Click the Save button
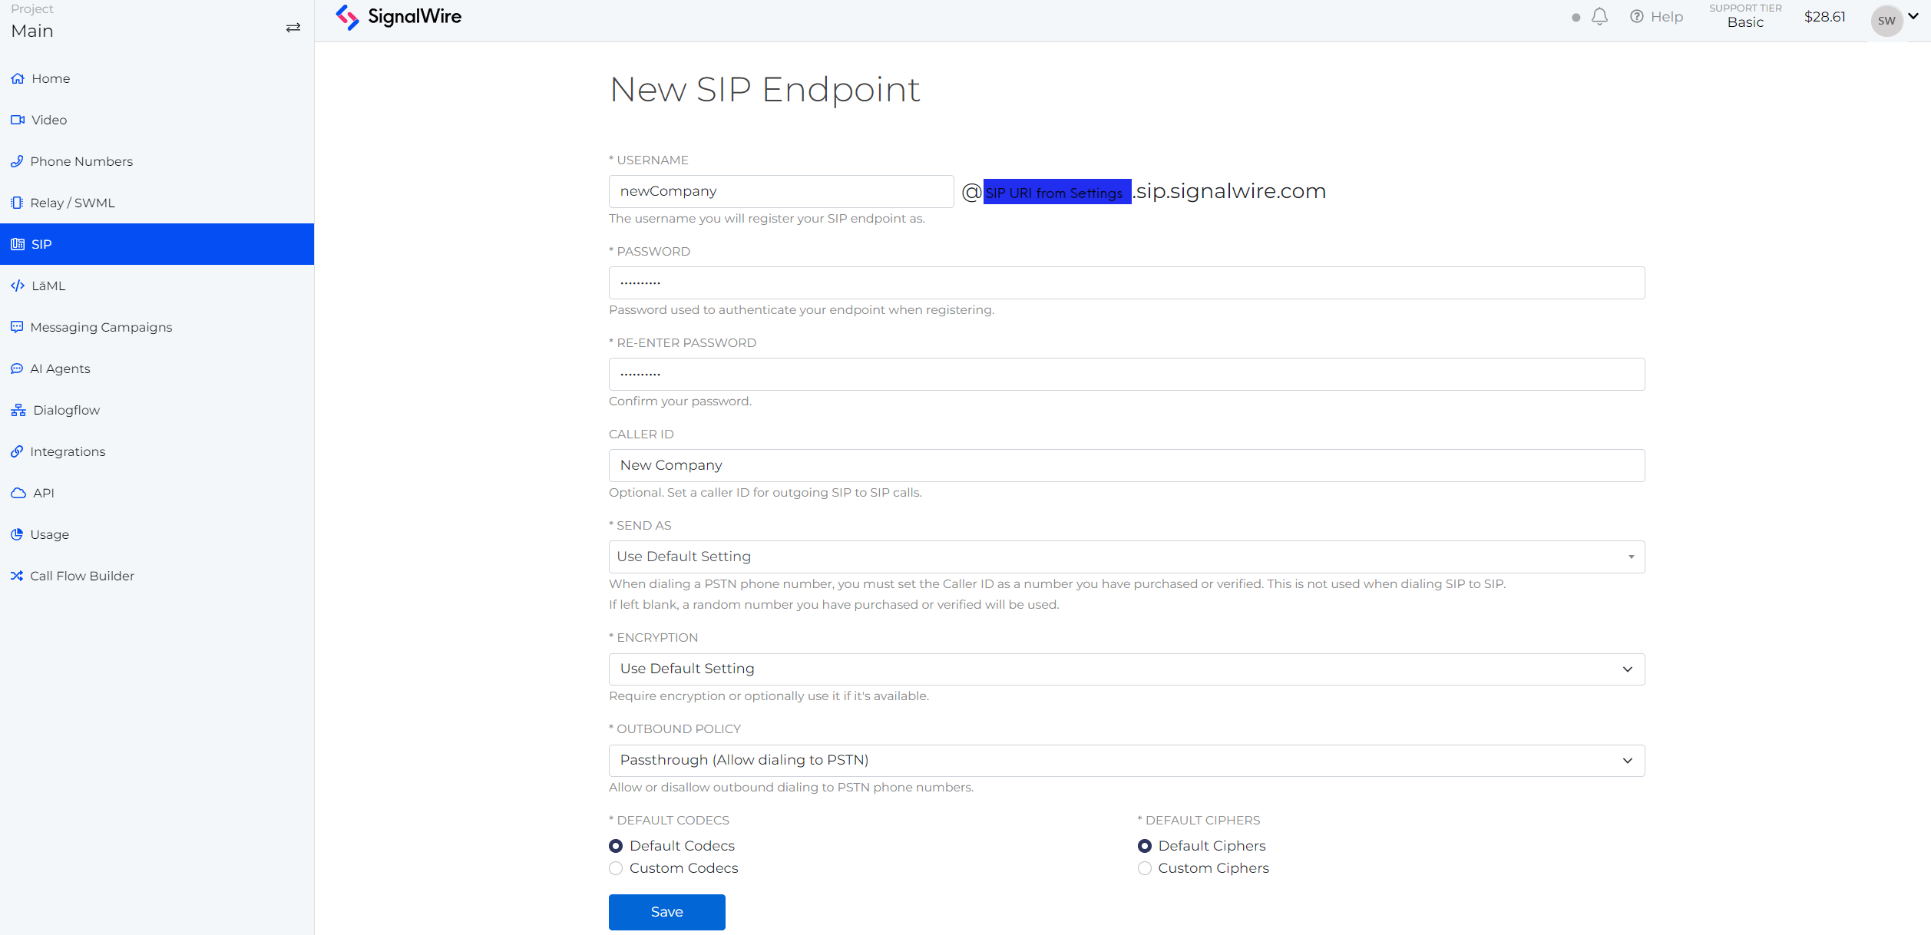This screenshot has width=1931, height=935. (x=666, y=911)
